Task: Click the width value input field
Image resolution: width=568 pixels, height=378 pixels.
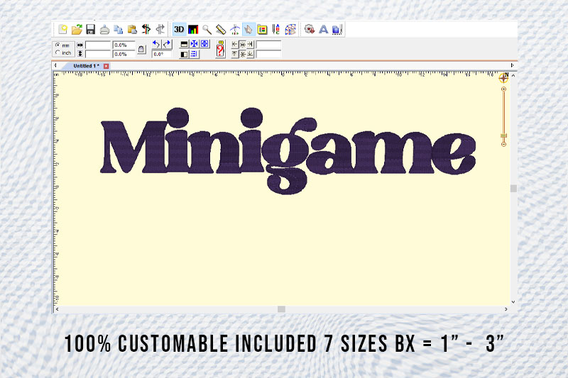Action: tap(98, 45)
